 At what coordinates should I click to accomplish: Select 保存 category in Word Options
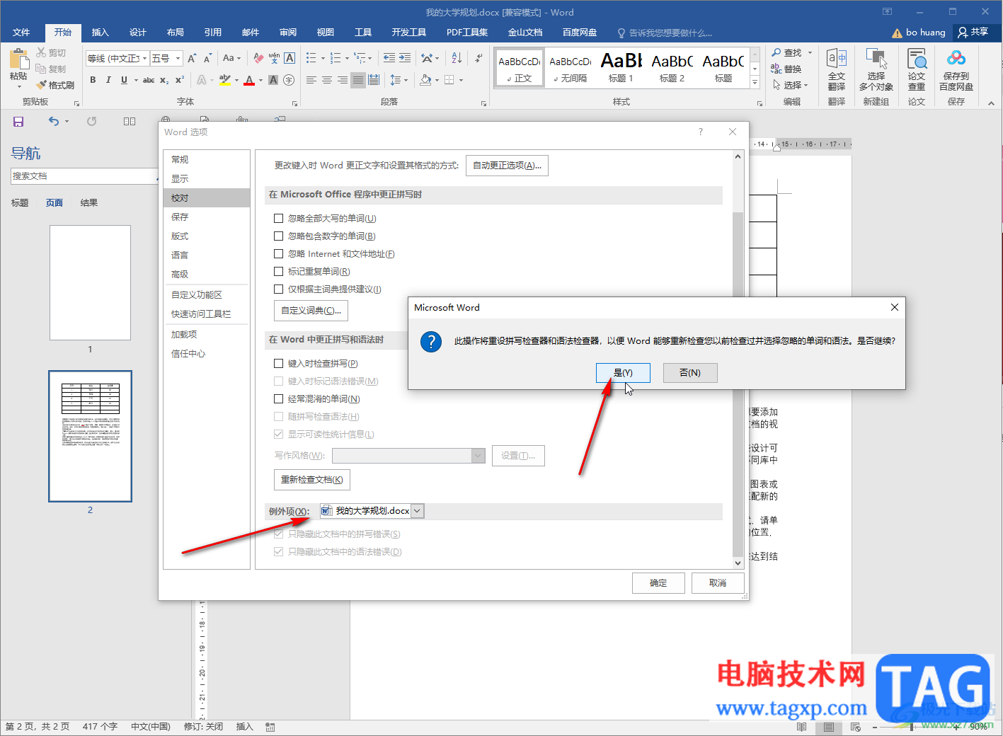tap(207, 217)
